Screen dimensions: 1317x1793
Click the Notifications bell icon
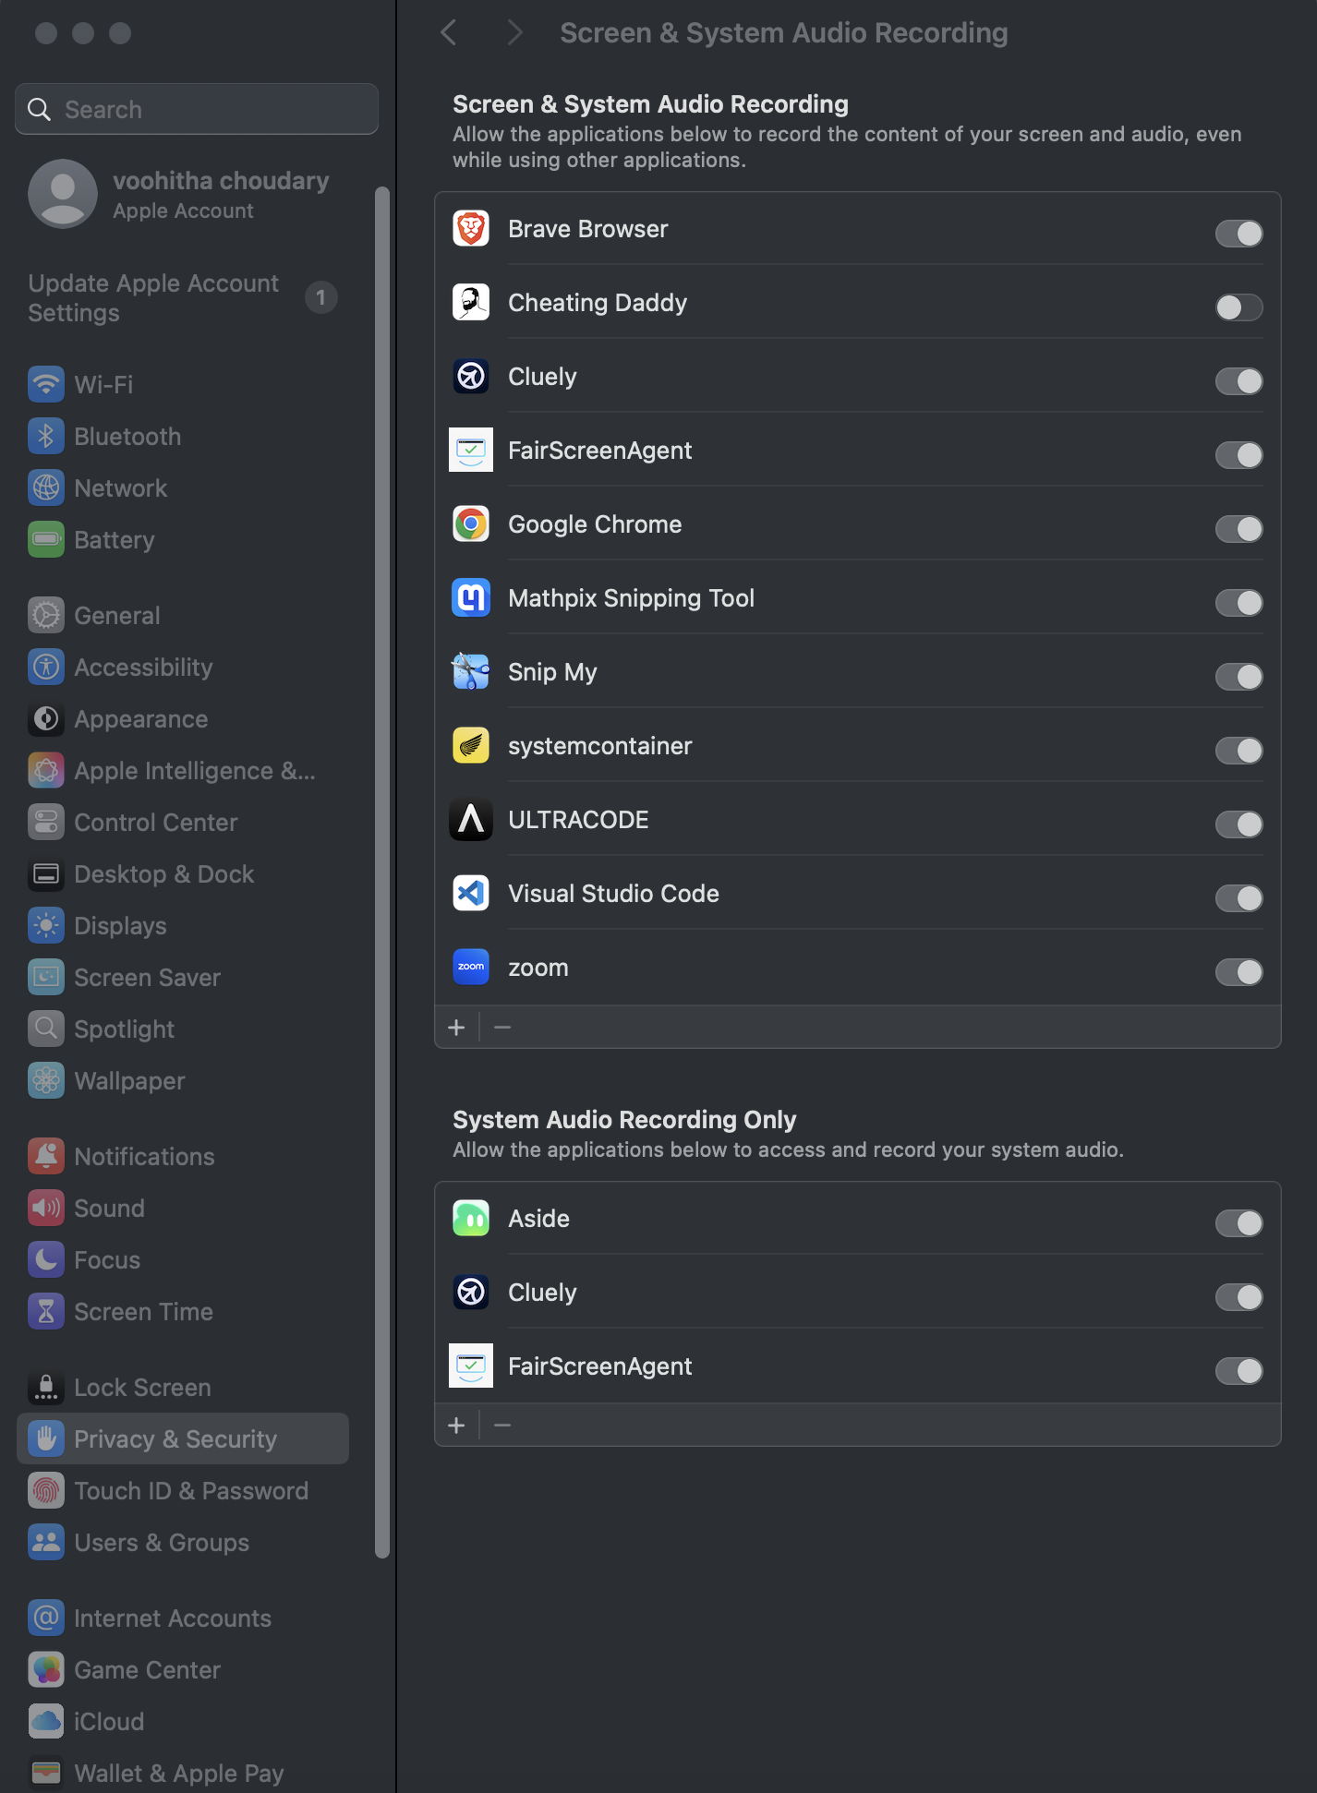(46, 1156)
